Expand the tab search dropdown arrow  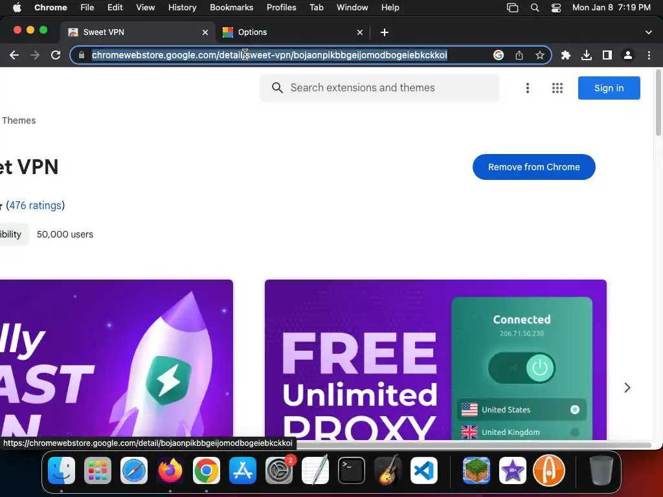click(x=649, y=32)
